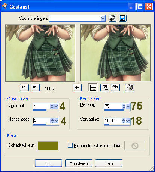Screen dimensions: 155x172
Task: Click the Verticaal spinner arrows
Action: (x=52, y=106)
